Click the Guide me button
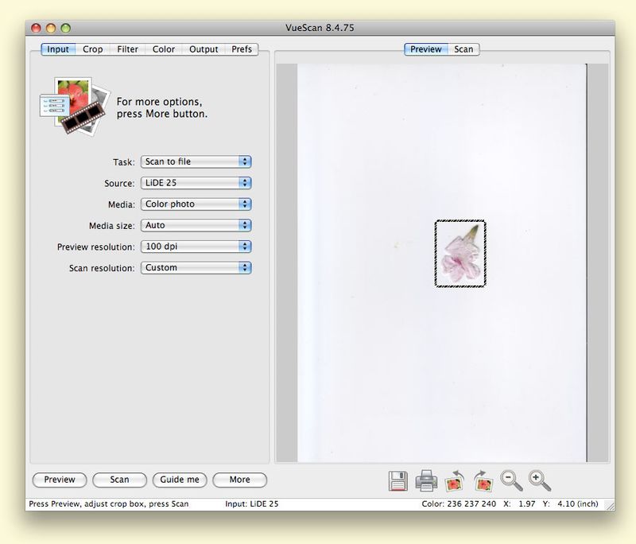 [x=180, y=480]
